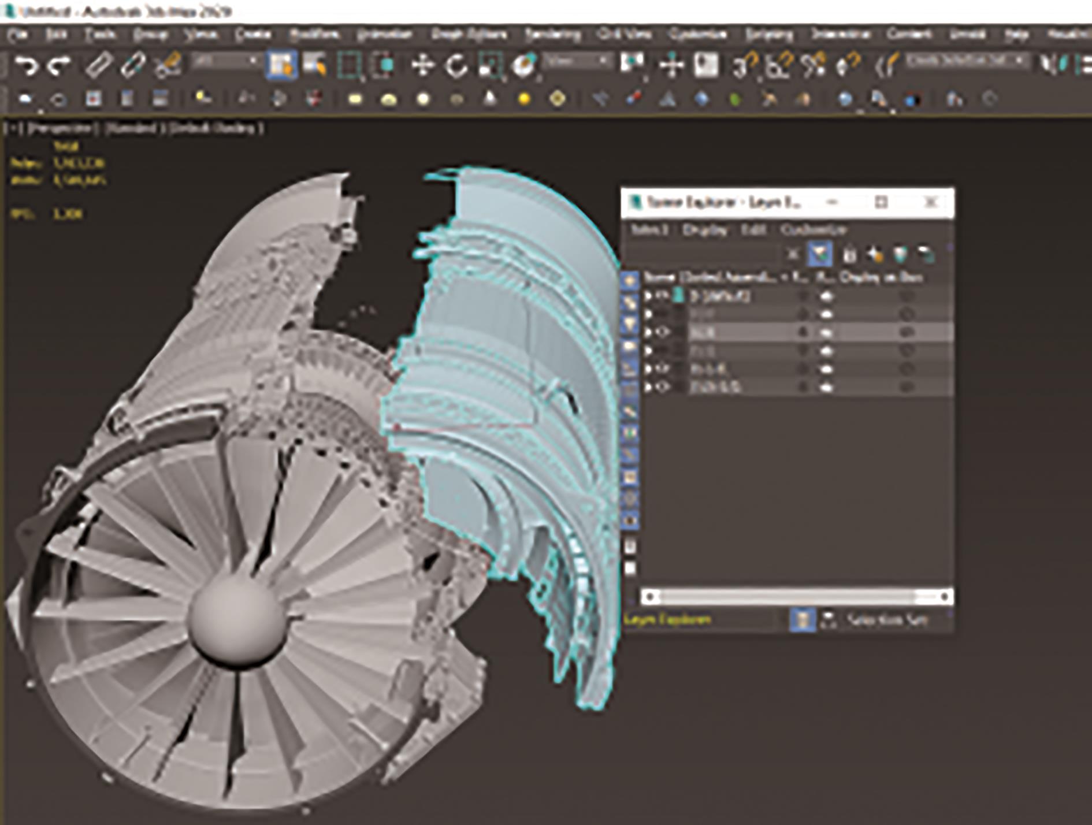
Task: Toggle the Spinner Snap button
Action: pyautogui.click(x=848, y=65)
